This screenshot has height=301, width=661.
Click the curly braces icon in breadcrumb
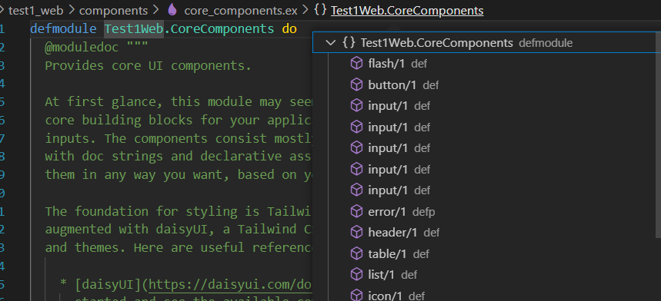pos(320,10)
